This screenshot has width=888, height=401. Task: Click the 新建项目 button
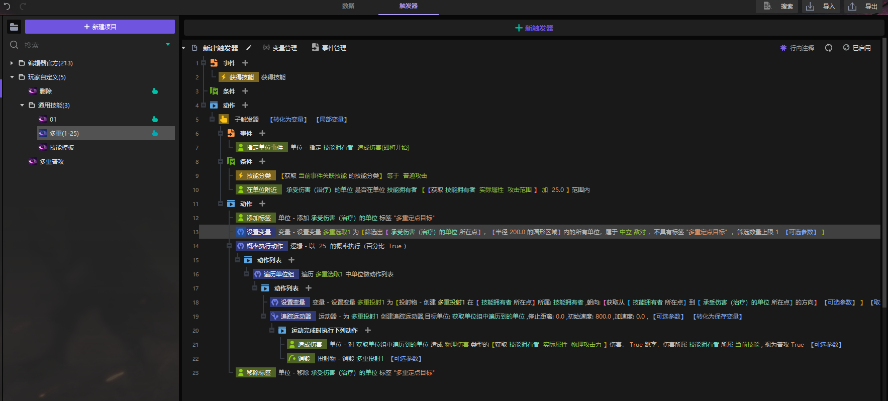coord(100,27)
